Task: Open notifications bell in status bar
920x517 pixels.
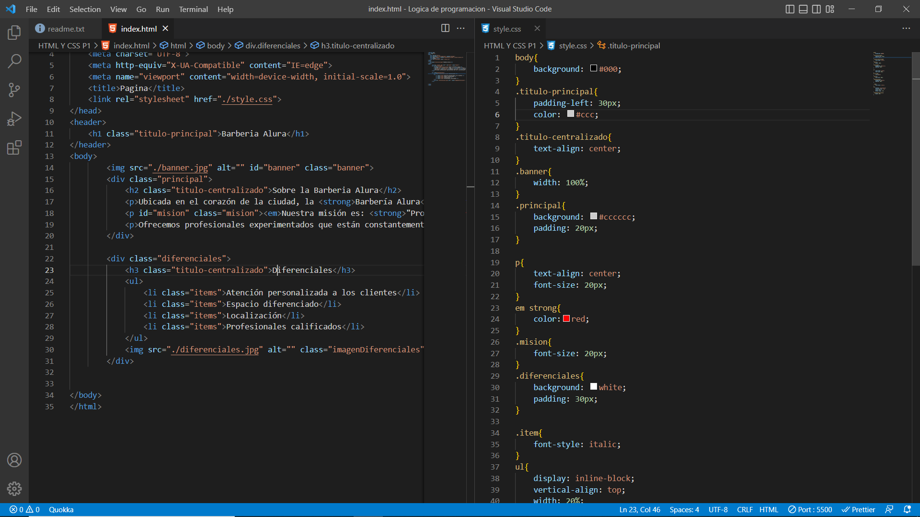Action: [907, 510]
